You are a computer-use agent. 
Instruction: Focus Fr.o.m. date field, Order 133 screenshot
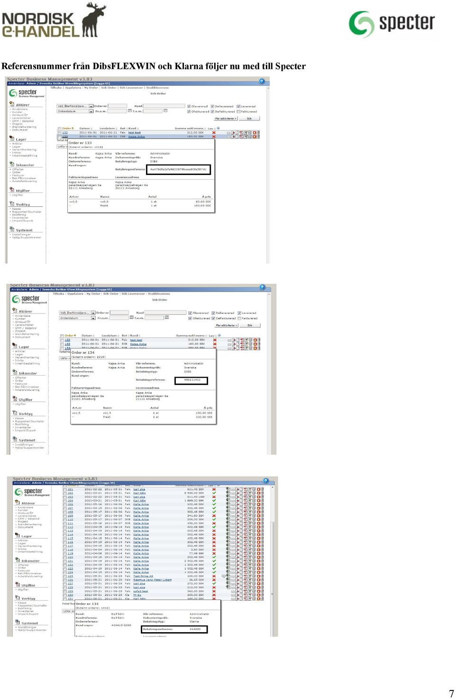coord(117,111)
